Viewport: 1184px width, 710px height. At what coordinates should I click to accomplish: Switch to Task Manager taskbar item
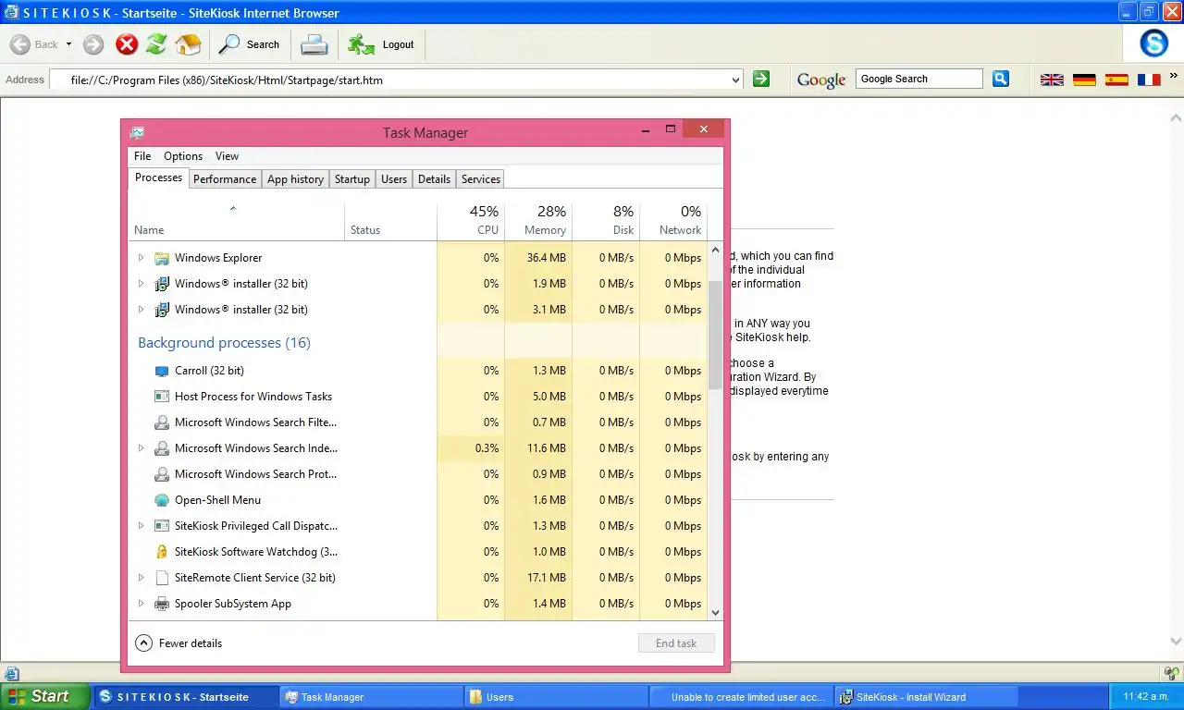[x=371, y=697]
